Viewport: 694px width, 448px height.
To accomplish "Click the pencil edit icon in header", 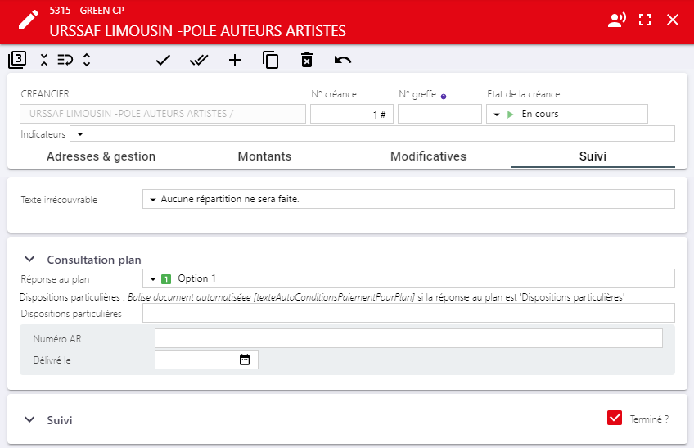I will (x=29, y=20).
